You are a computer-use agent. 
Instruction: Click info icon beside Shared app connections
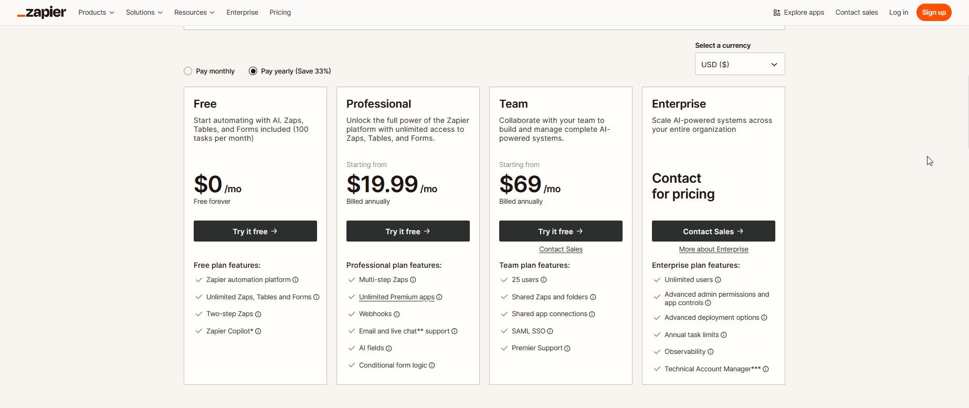(592, 315)
